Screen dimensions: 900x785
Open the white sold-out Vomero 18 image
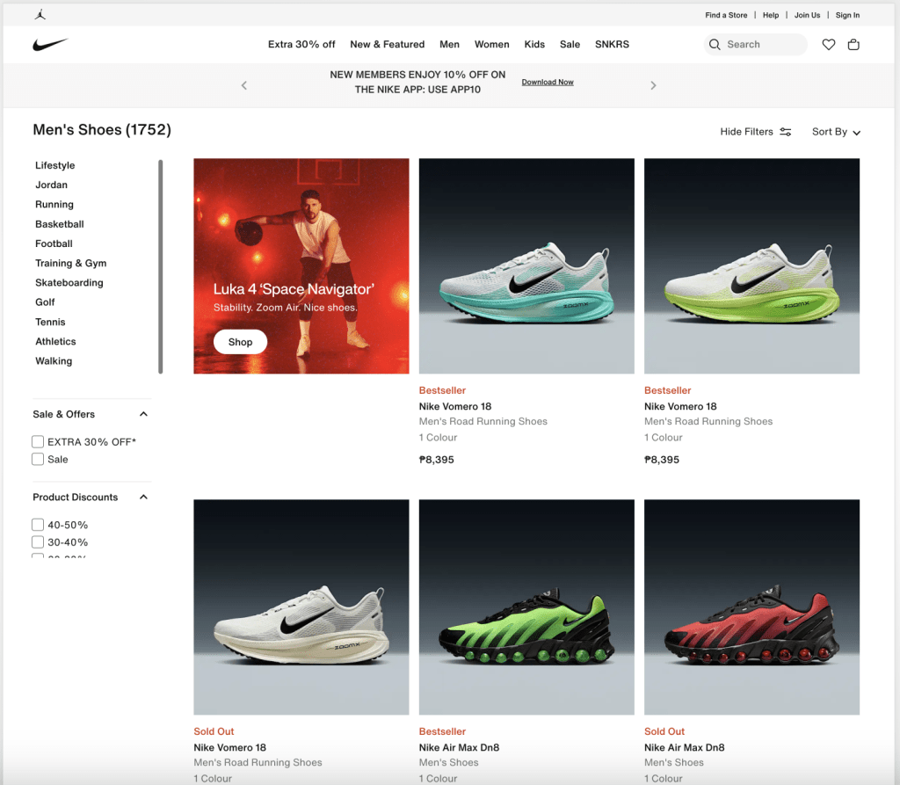click(x=301, y=607)
